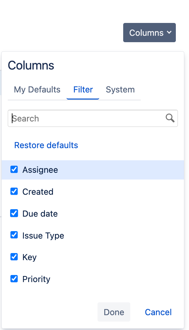Click the magnifying glass search icon
Image resolution: width=189 pixels, height=330 pixels.
coord(170,118)
